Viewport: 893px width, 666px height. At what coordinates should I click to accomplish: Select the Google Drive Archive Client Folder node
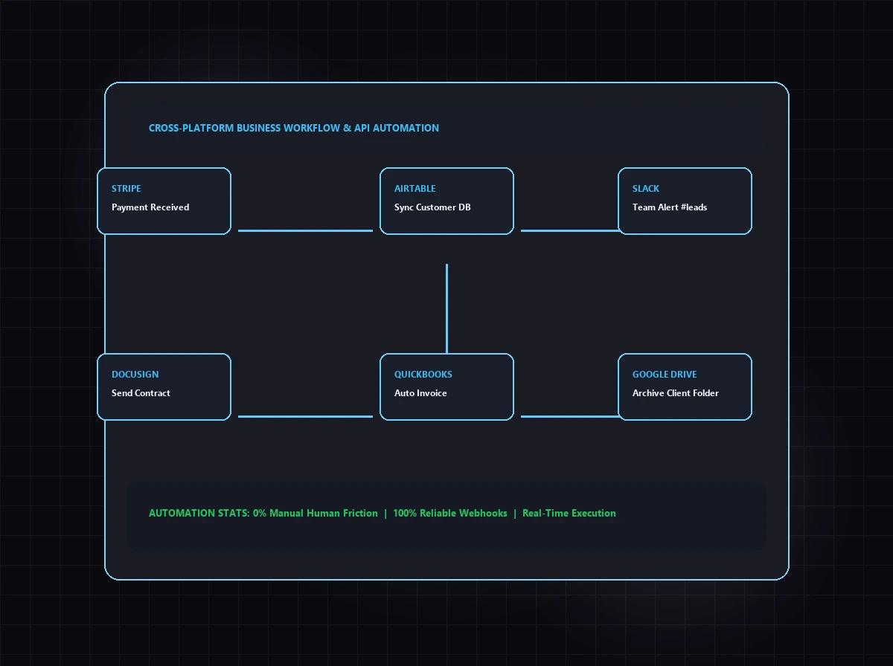(685, 387)
